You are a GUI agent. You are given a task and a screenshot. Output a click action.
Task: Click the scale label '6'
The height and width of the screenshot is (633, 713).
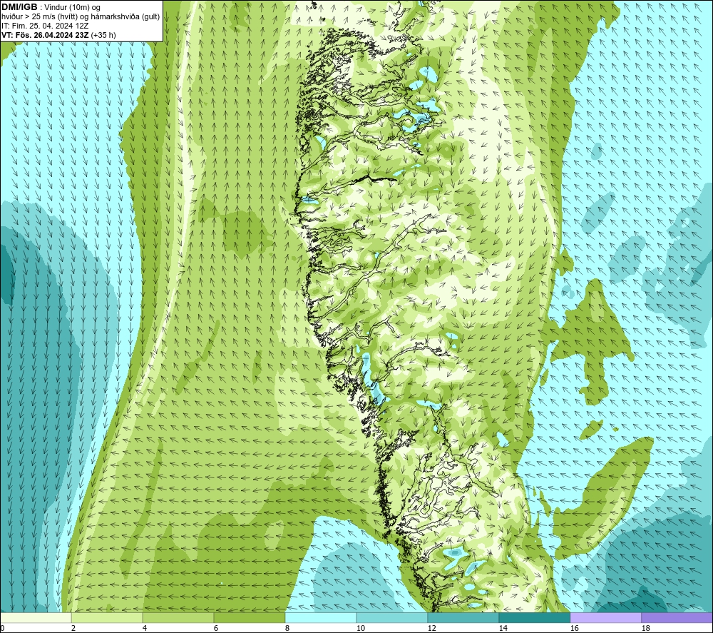[x=215, y=629]
